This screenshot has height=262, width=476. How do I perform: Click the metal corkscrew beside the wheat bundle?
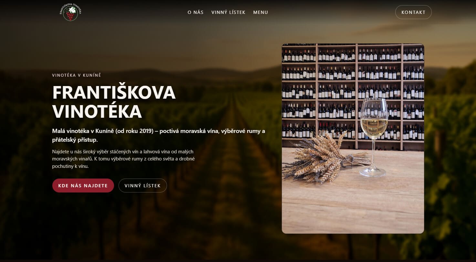tap(347, 161)
